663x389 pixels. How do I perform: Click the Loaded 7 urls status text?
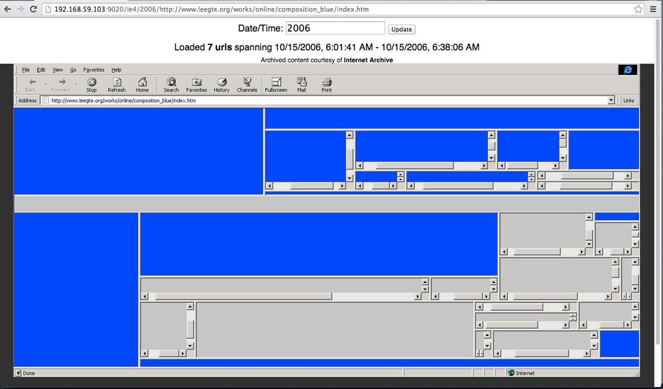[327, 47]
